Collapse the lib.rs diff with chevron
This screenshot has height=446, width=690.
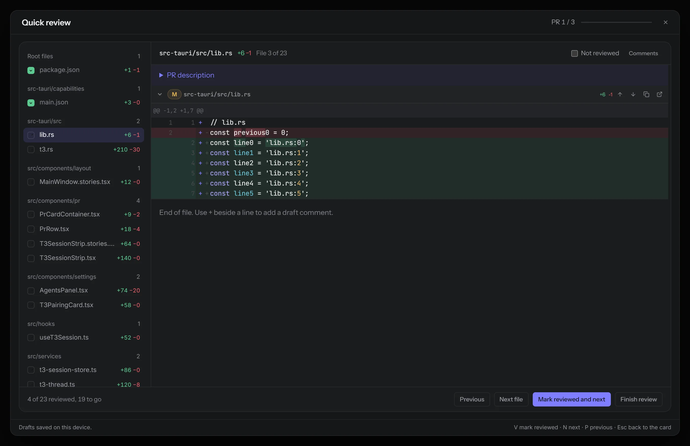click(x=160, y=95)
